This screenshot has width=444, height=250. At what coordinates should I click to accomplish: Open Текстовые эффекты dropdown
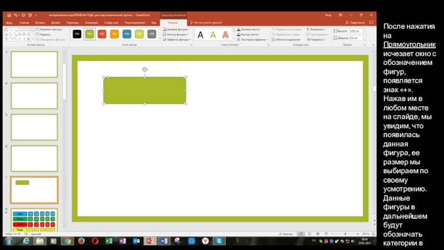[253, 39]
